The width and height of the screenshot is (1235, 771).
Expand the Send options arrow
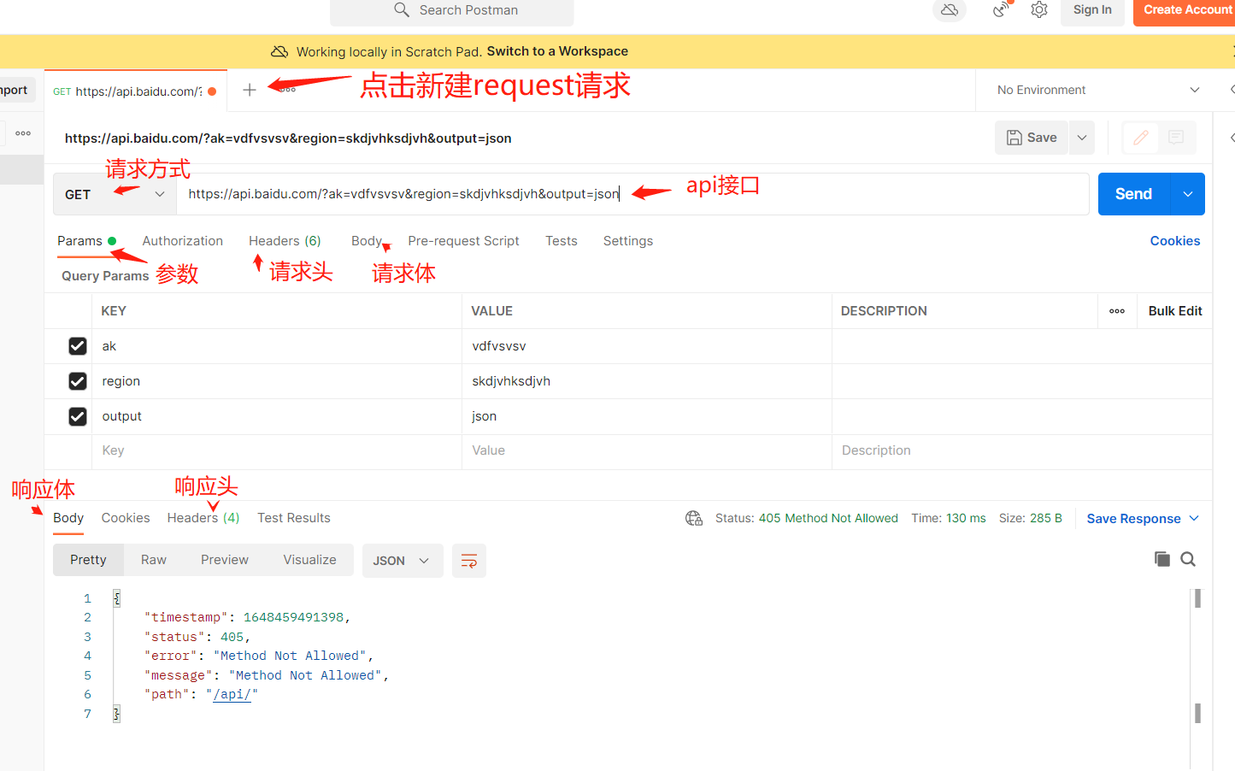pyautogui.click(x=1188, y=194)
